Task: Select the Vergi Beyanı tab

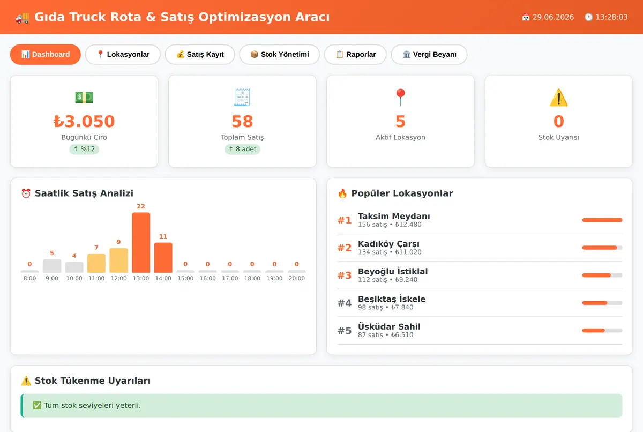Action: pos(429,54)
